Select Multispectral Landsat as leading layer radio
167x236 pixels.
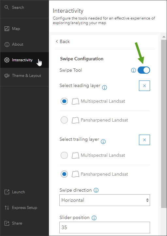(x=64, y=101)
